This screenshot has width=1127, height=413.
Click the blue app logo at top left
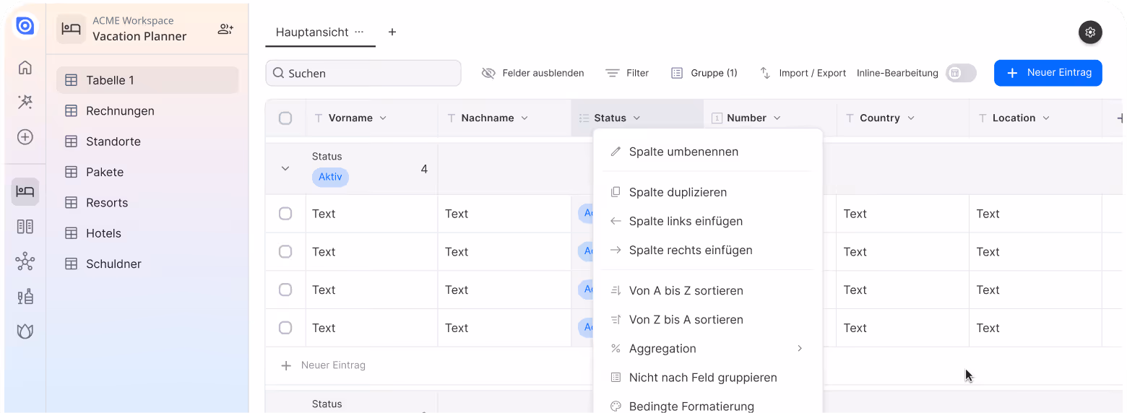coord(25,26)
